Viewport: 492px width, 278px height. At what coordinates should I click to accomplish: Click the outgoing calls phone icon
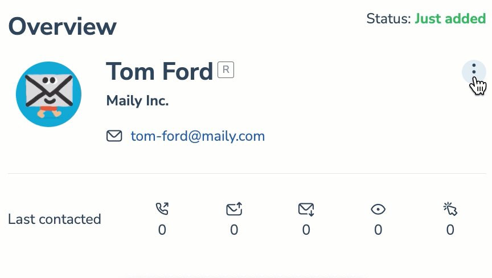point(162,208)
